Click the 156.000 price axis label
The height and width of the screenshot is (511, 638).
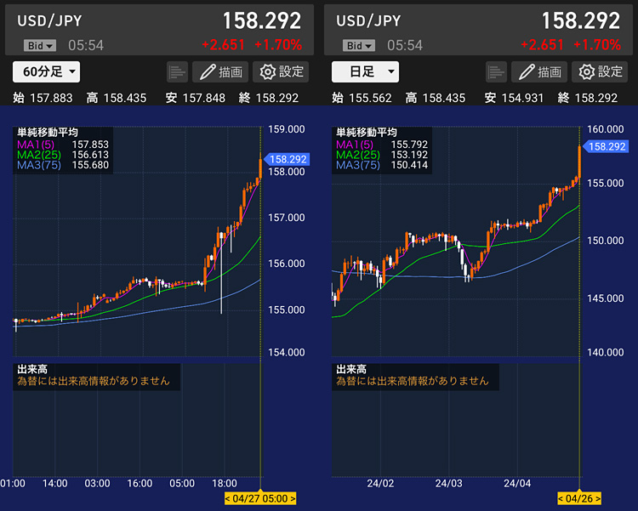(287, 264)
